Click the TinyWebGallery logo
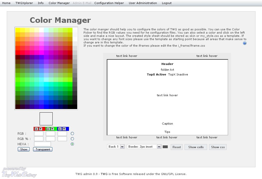Viewport: 262px width, 179px height. [x=19, y=172]
